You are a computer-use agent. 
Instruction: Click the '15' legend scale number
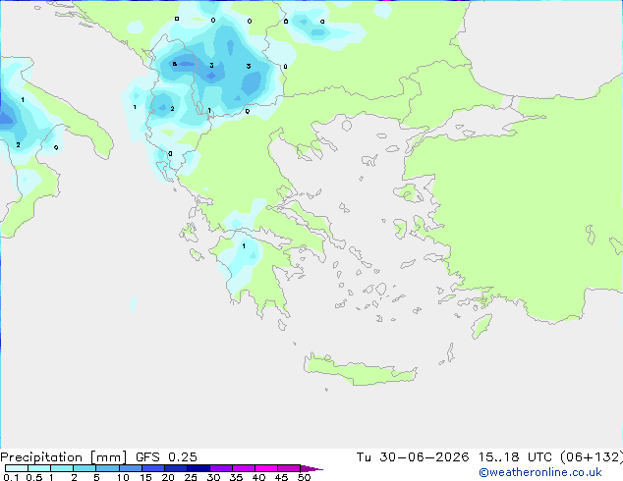point(145,477)
